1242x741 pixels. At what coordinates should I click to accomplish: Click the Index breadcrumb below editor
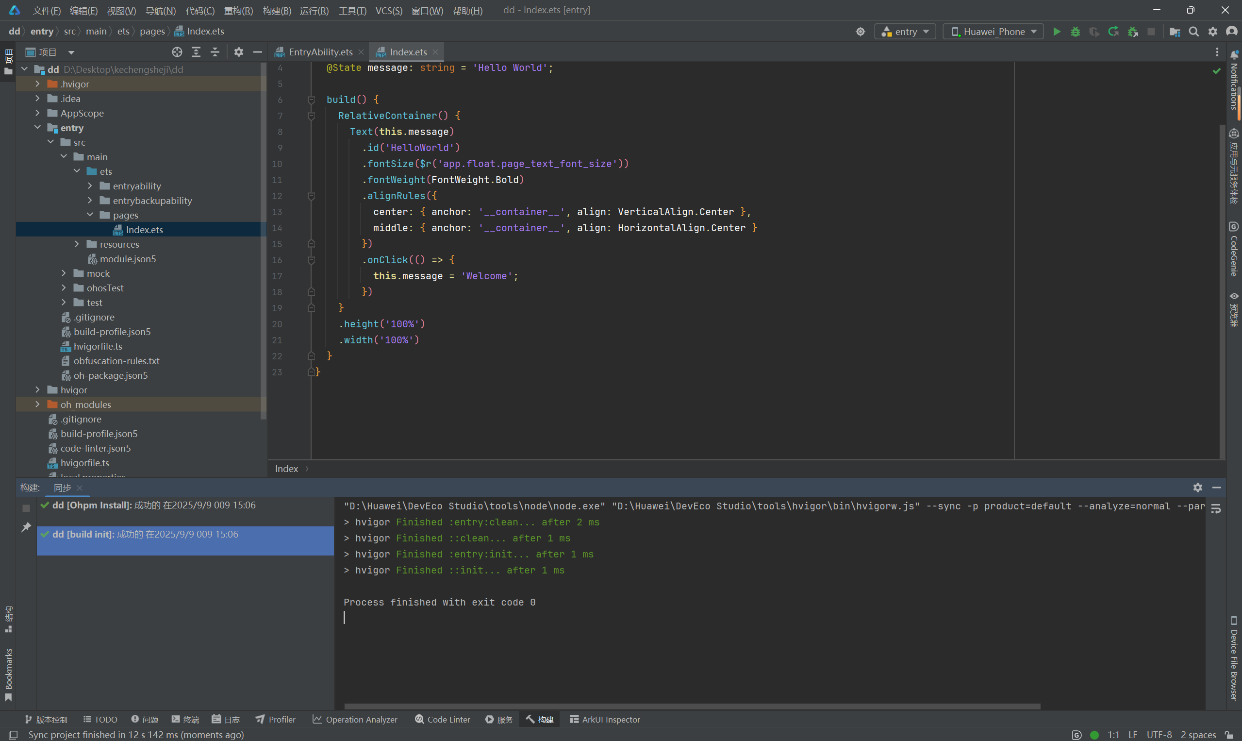[x=286, y=469]
